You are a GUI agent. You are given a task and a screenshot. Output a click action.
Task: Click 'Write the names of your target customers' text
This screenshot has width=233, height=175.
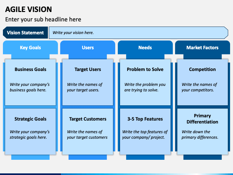coord(87,134)
